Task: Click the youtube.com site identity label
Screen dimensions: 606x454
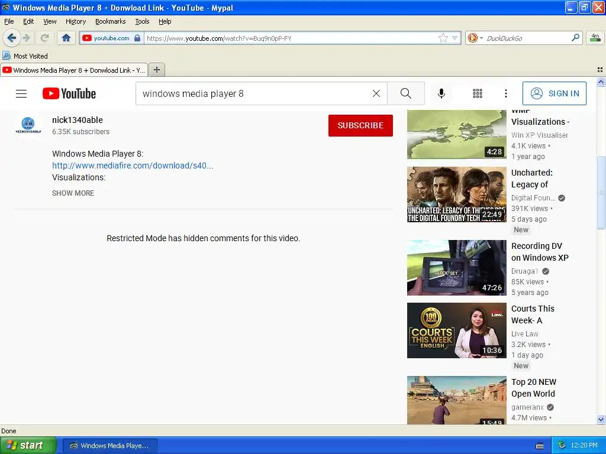Action: pyautogui.click(x=111, y=38)
